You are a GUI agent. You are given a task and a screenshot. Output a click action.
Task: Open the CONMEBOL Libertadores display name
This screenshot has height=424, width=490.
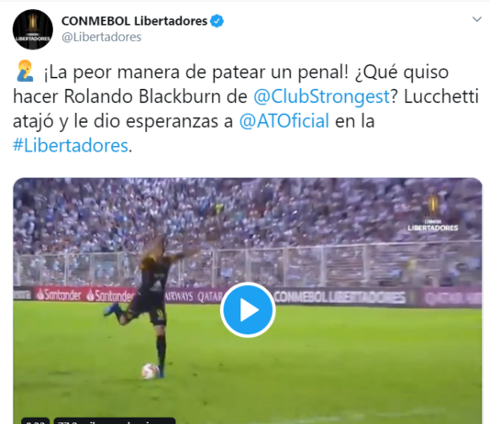134,21
